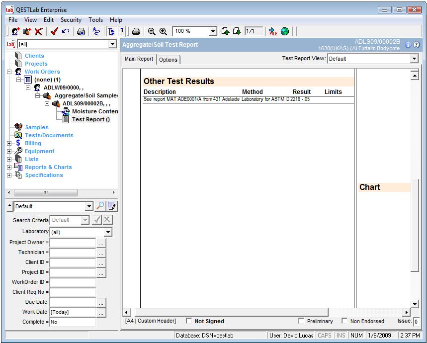Toggle the Not Signed checkbox

pos(189,321)
